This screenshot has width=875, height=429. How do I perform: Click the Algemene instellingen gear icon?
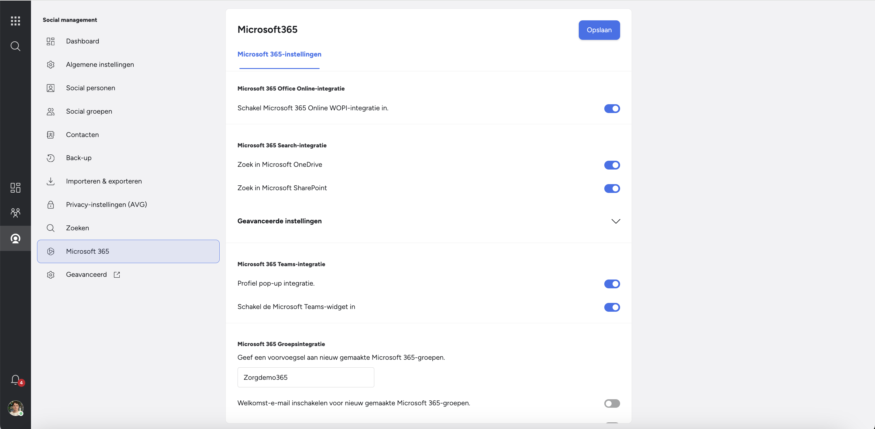(51, 64)
